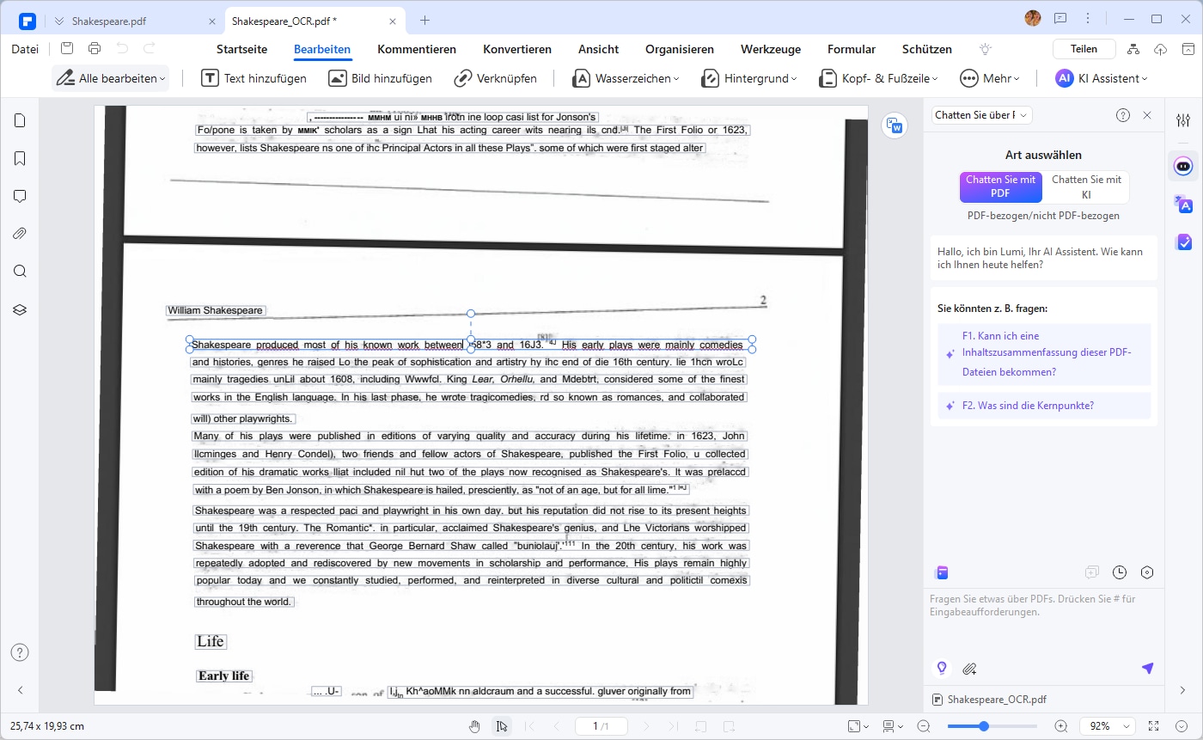The width and height of the screenshot is (1203, 740).
Task: Click suggestion 'F2. Was sind die Kernpunkte?'
Action: pos(1044,406)
